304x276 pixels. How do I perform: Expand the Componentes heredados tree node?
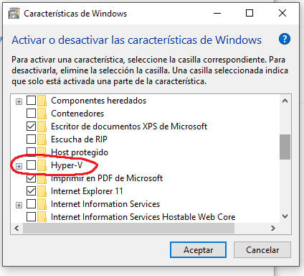(19, 101)
